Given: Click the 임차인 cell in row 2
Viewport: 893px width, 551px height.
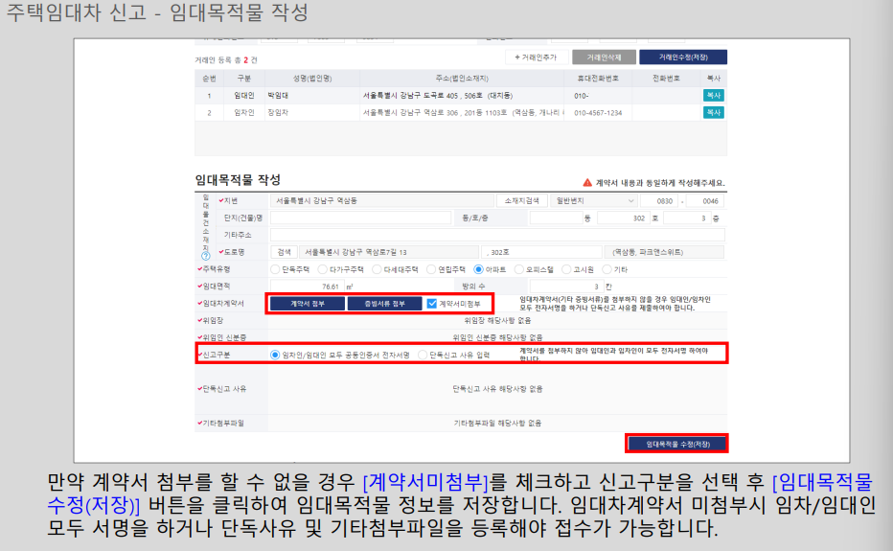Looking at the screenshot, I should pyautogui.click(x=243, y=112).
